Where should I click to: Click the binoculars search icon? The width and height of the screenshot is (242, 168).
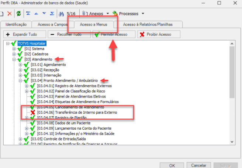tap(61, 14)
